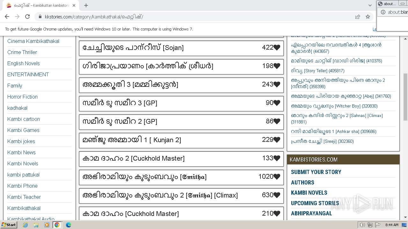Open story ending with 3 [GP]

(120, 103)
